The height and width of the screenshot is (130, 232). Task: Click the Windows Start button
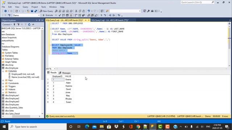click(4, 127)
